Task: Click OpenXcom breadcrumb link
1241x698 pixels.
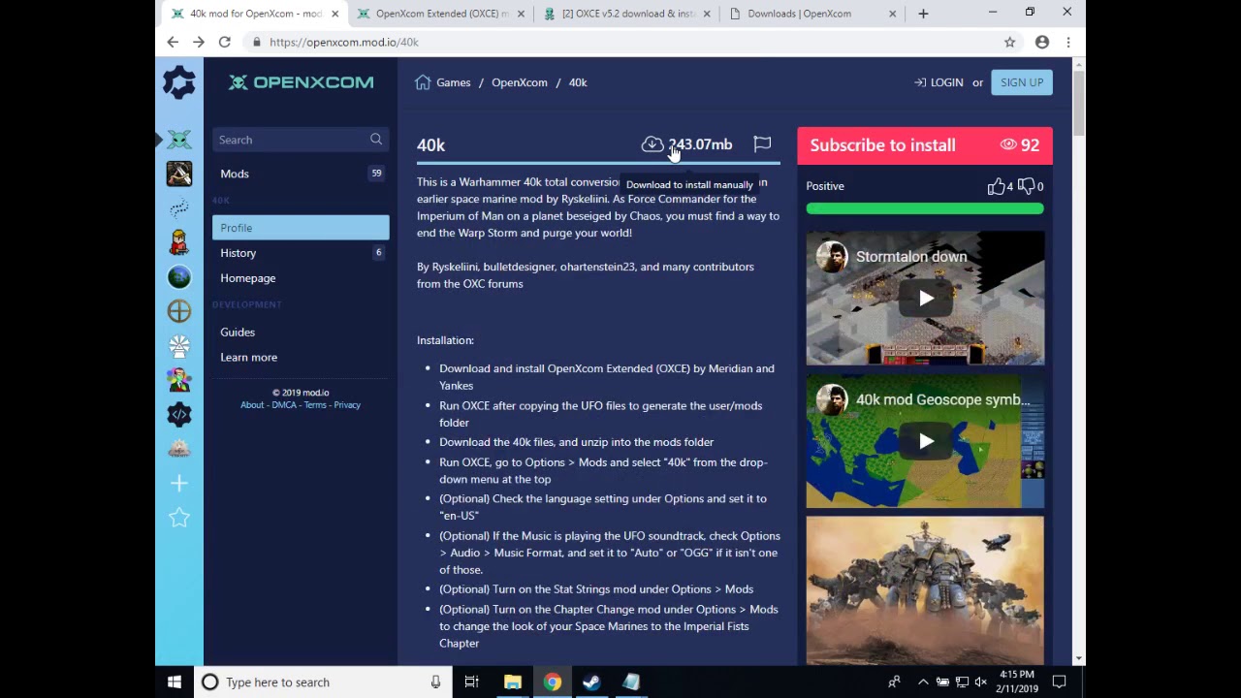Action: tap(519, 82)
